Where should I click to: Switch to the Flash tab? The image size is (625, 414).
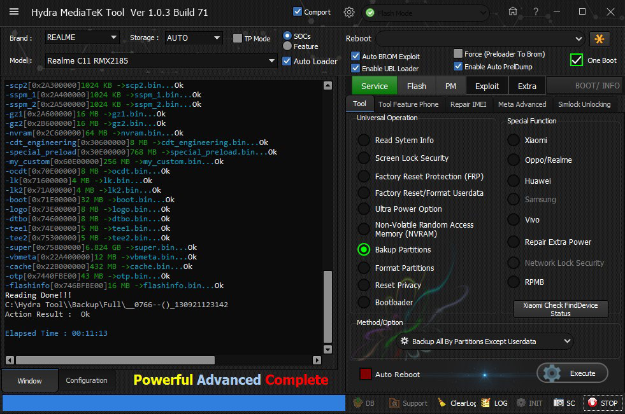click(417, 86)
